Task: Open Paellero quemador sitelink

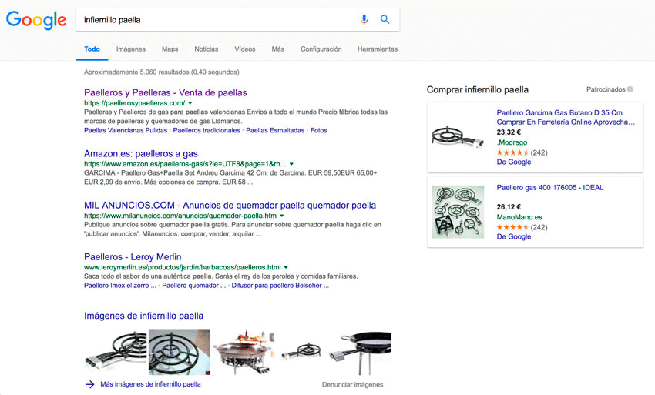Action: [x=194, y=286]
